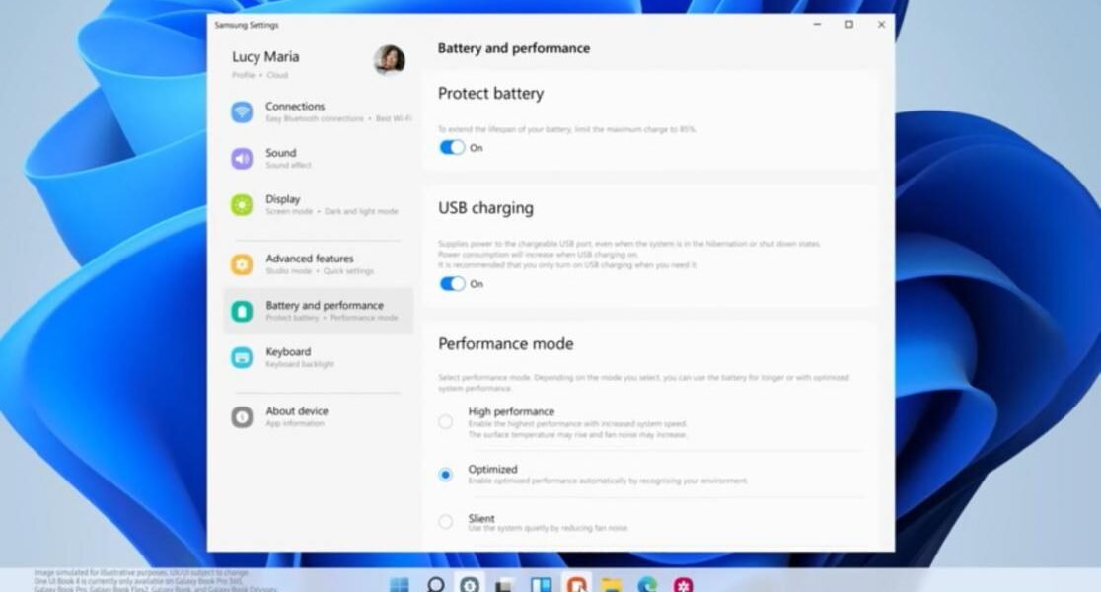Image resolution: width=1101 pixels, height=592 pixels.
Task: Launch Microsoft Edge from taskbar
Action: (647, 585)
